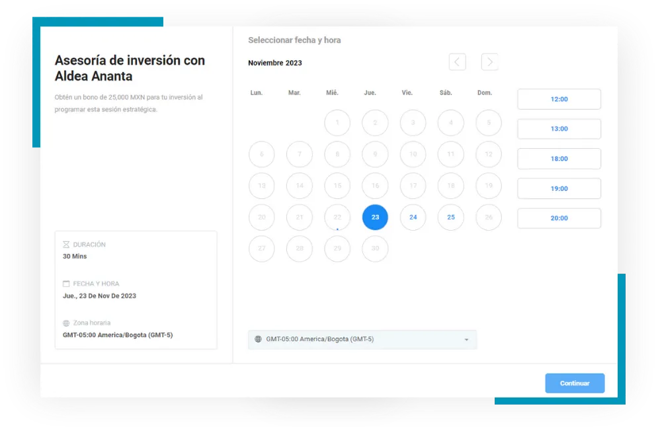658x431 pixels.
Task: Click globe icon in timezone dropdown
Action: (258, 339)
